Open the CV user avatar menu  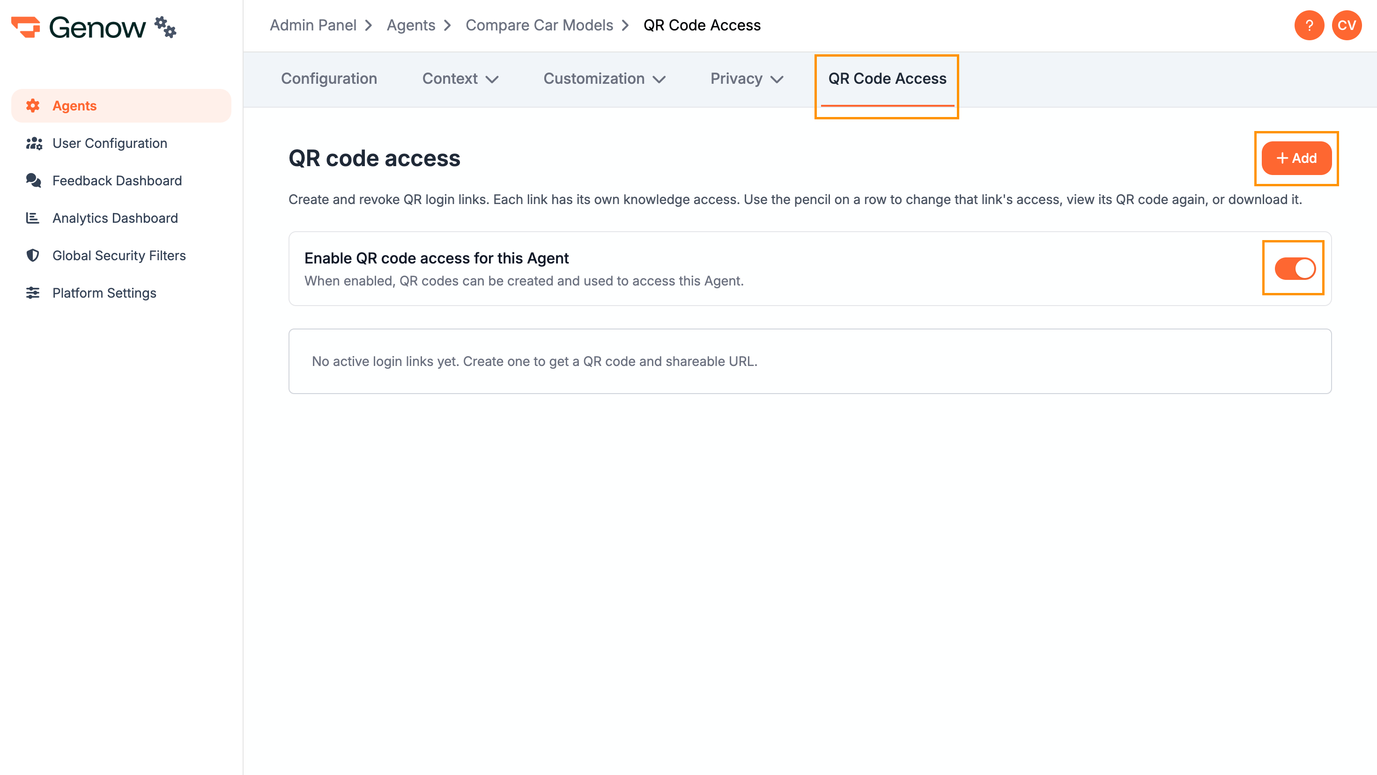[x=1347, y=25]
